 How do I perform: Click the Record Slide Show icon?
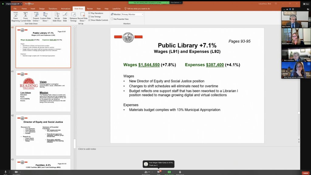pos(82,15)
